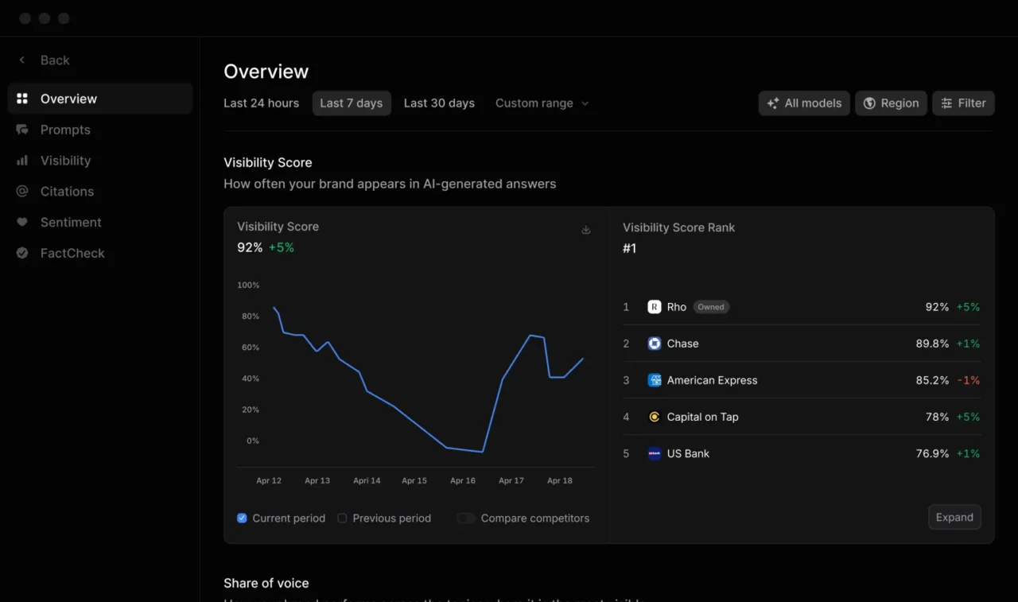The width and height of the screenshot is (1018, 602).
Task: Open the Custom range dropdown
Action: coord(542,103)
